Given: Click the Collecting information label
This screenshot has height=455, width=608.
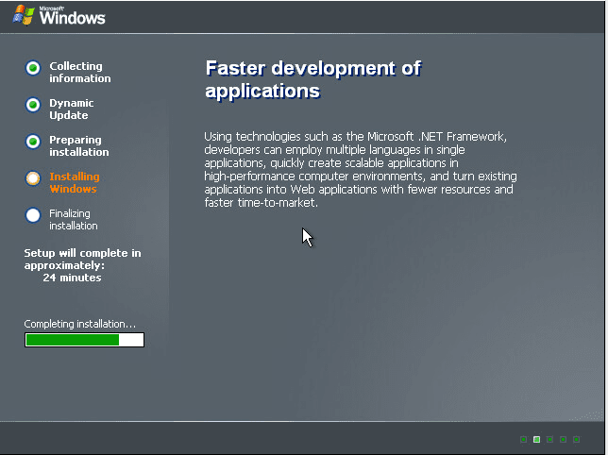Looking at the screenshot, I should (x=80, y=72).
